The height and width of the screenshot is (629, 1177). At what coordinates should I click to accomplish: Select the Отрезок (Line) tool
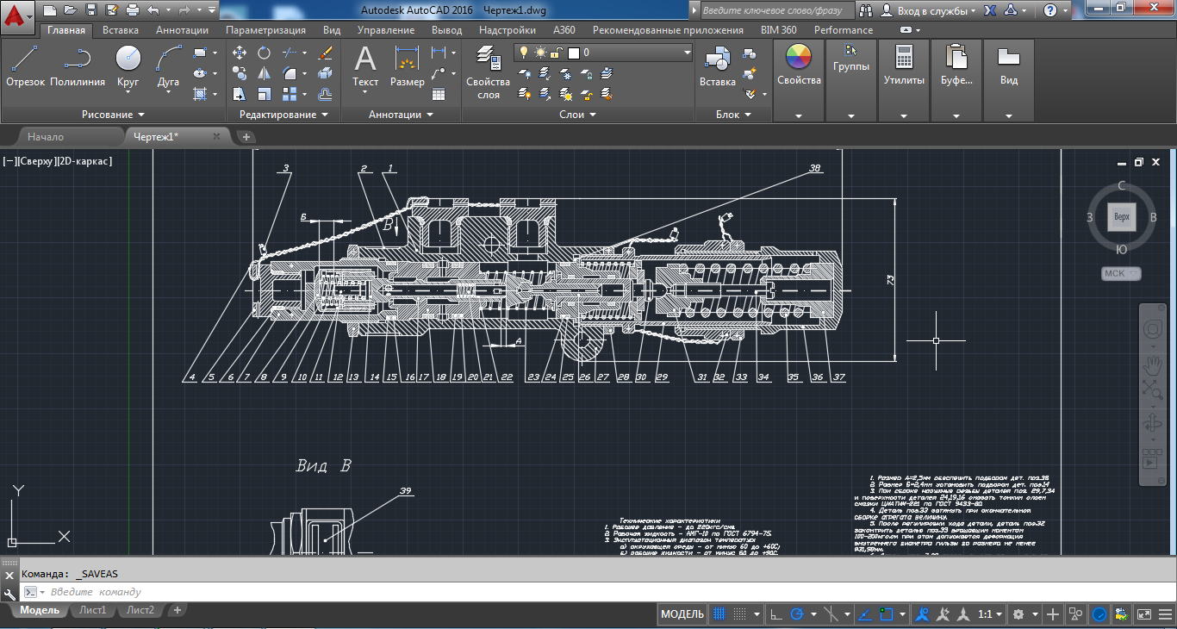(25, 66)
